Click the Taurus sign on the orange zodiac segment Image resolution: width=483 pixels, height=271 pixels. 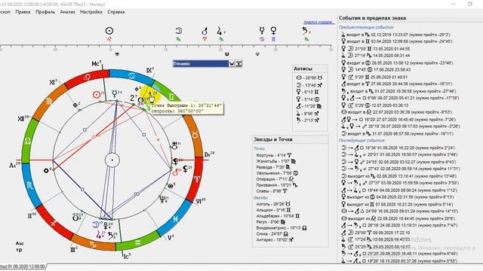coord(195,135)
